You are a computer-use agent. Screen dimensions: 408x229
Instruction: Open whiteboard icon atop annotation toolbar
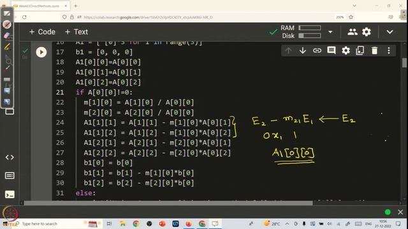[x=7, y=13]
